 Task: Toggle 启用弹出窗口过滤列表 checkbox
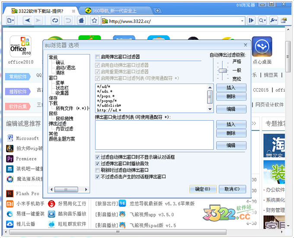tap(97, 78)
